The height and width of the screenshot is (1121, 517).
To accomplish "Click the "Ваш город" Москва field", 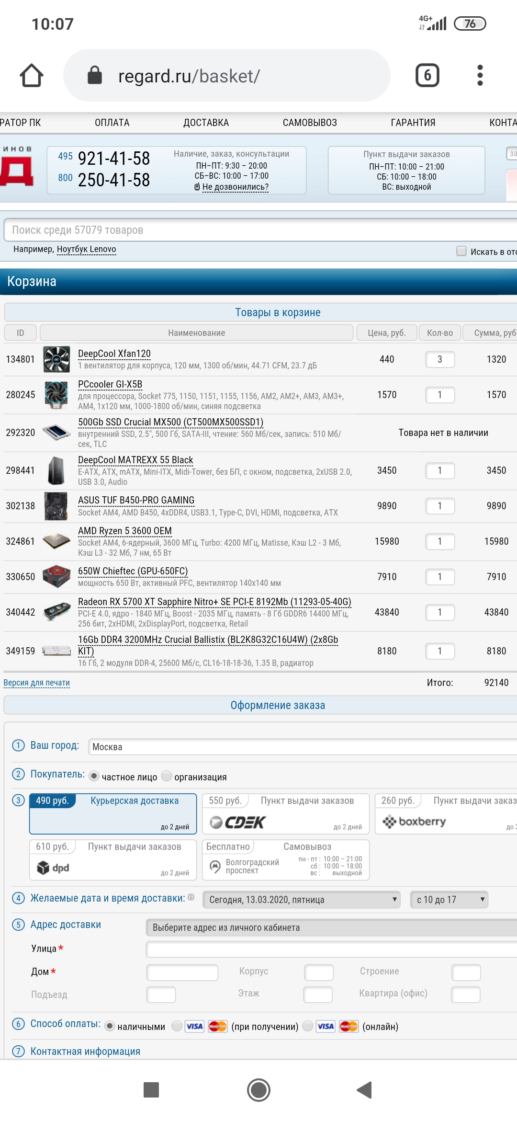I will (x=303, y=747).
